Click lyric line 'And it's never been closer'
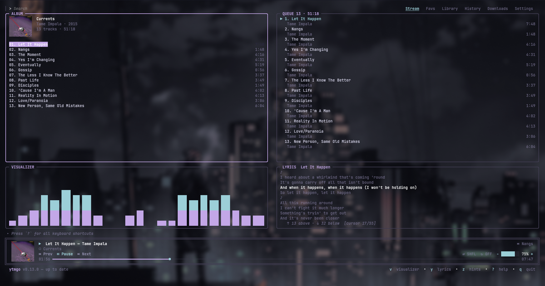Image resolution: width=545 pixels, height=286 pixels. (310, 218)
